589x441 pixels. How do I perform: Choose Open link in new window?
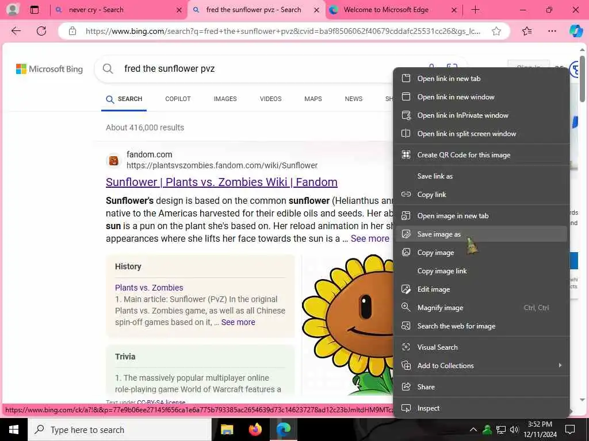point(481,96)
